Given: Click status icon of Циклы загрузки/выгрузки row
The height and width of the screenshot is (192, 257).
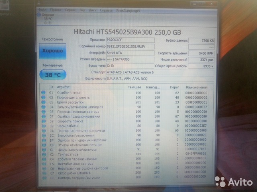Looking at the screenshot, I should (44, 150).
